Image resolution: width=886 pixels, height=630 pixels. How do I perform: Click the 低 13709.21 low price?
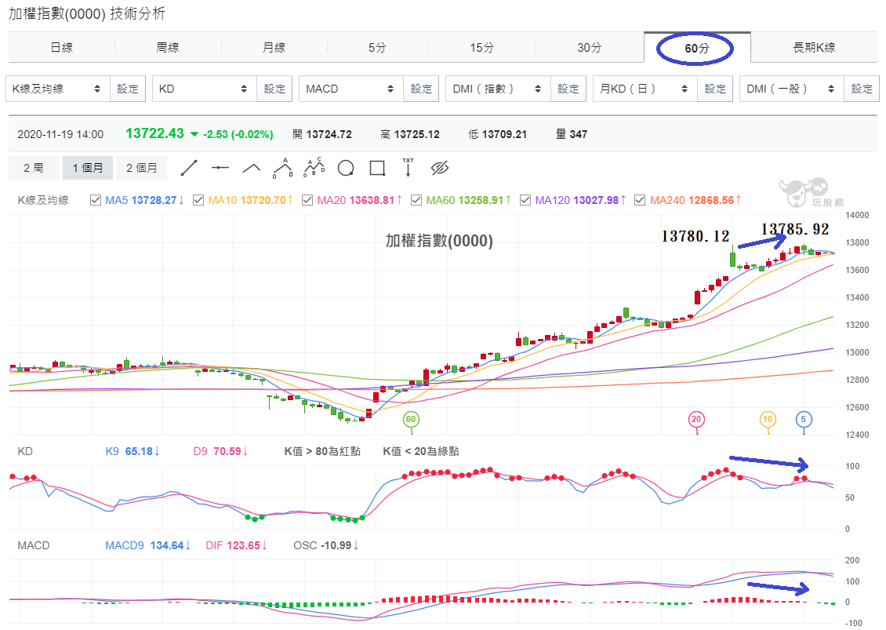[498, 135]
